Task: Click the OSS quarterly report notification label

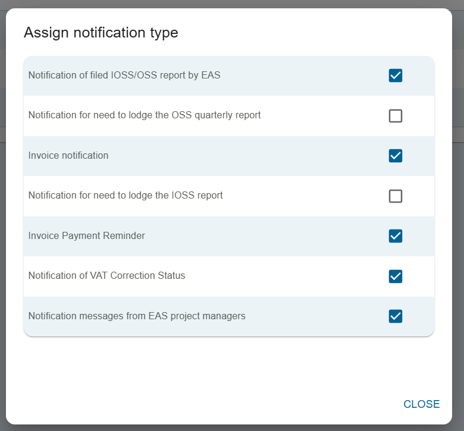Action: [145, 115]
